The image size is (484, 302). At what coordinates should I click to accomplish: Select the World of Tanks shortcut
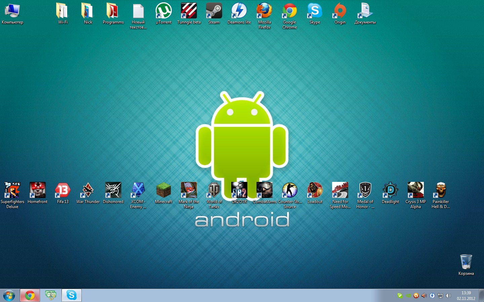(x=214, y=196)
